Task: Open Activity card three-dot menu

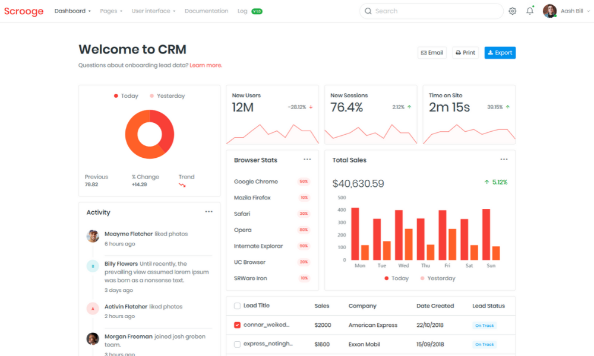Action: 209,212
